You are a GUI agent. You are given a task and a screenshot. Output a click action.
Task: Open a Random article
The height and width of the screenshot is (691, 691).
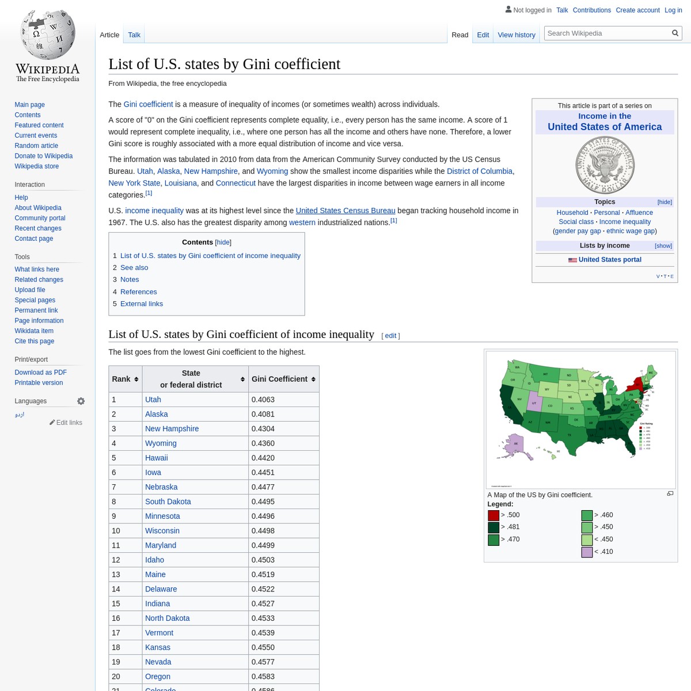[36, 146]
